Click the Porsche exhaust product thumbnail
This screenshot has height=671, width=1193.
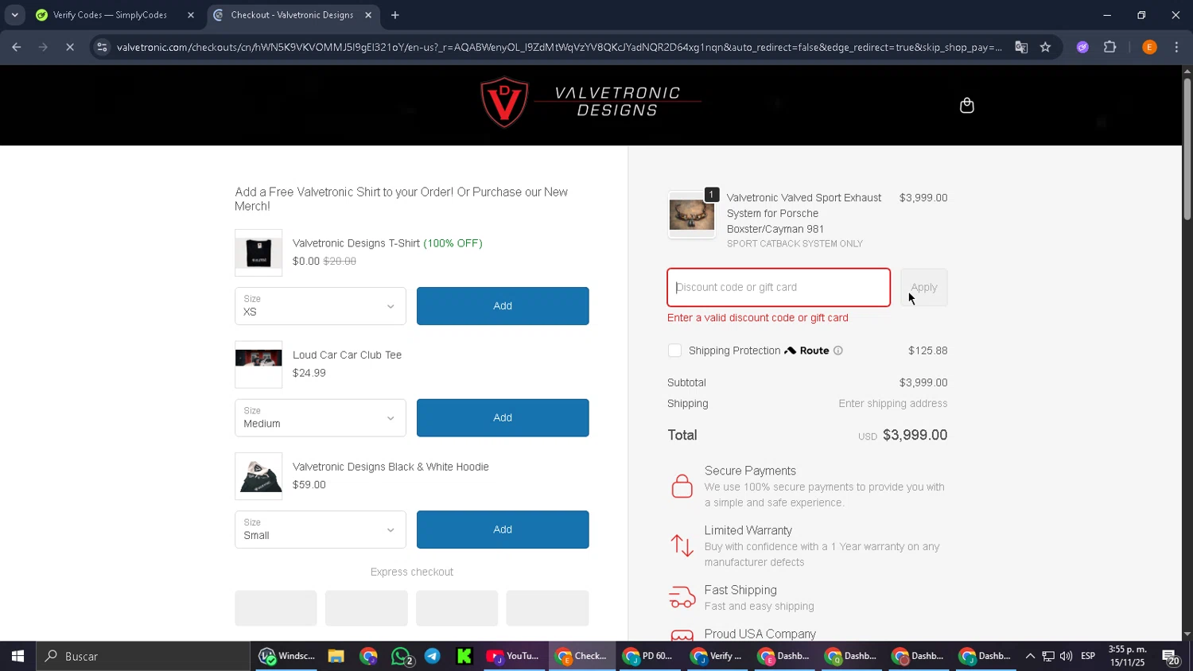(691, 215)
